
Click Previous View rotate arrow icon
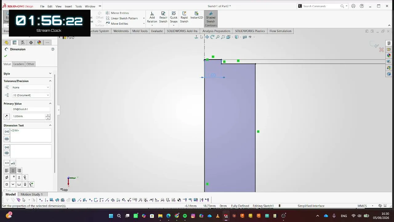[212, 37]
